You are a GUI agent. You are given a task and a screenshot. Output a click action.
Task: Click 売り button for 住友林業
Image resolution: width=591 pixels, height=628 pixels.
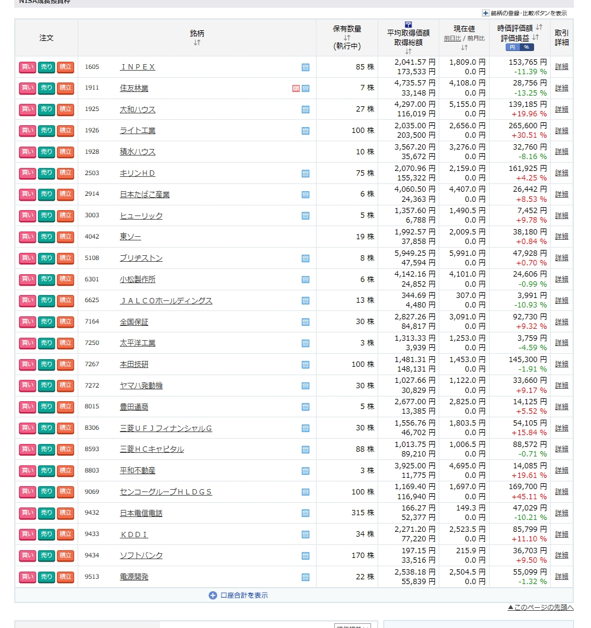pyautogui.click(x=46, y=88)
